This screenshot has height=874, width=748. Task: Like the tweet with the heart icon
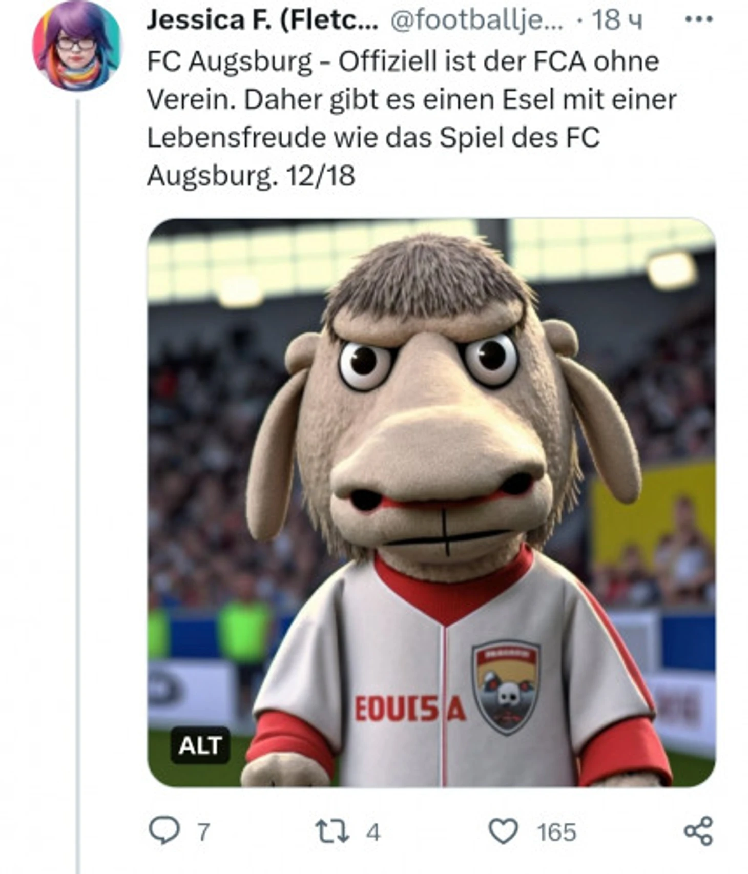click(x=503, y=830)
